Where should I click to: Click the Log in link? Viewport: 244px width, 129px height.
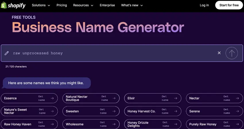click(204, 5)
